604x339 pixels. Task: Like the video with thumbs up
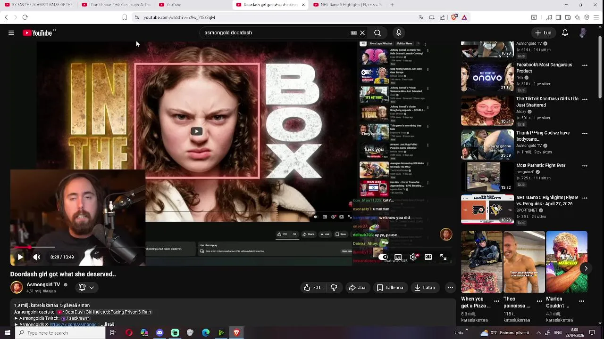pos(312,288)
